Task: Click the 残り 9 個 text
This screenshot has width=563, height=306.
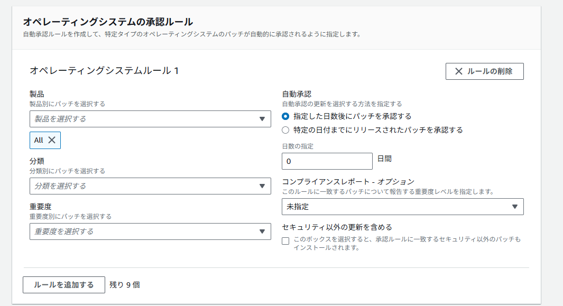Action: click(125, 285)
